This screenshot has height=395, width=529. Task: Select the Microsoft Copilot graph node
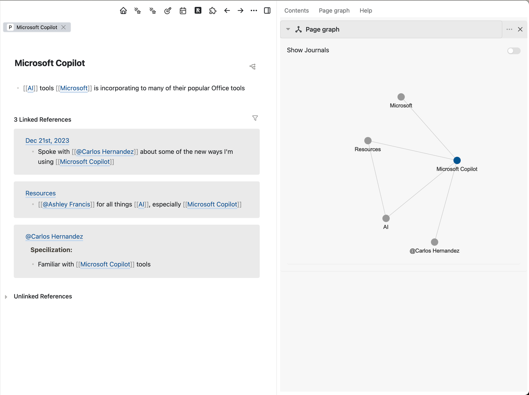tap(457, 160)
